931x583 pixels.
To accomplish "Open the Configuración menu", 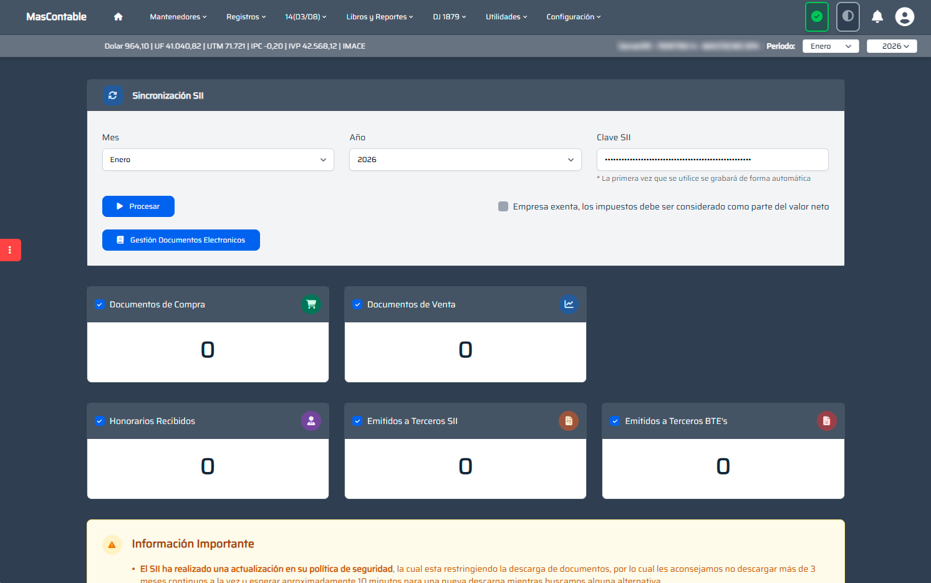I will tap(574, 17).
